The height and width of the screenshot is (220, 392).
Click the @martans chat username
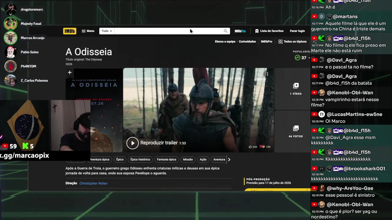(345, 16)
